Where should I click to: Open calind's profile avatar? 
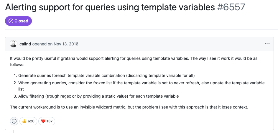14,44
